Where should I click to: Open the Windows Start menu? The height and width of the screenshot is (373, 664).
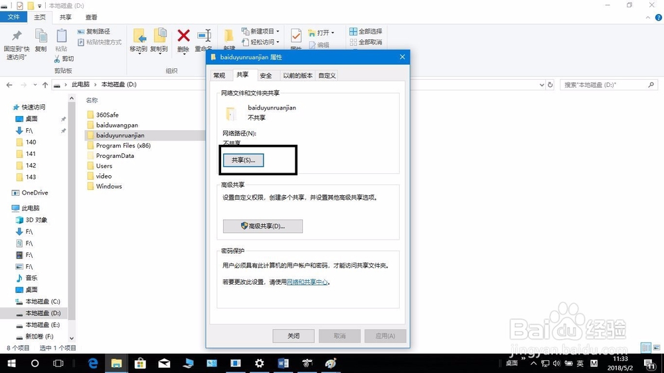click(x=11, y=363)
